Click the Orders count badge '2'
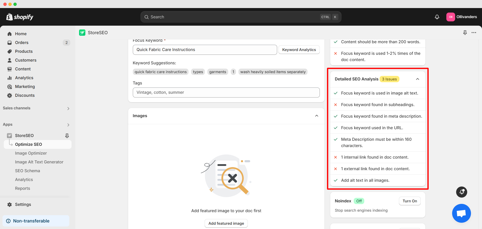Image resolution: width=482 pixels, height=229 pixels. (x=67, y=42)
